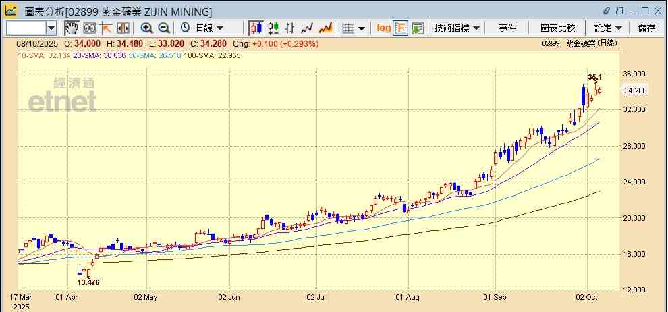Click the zoom in magnifier

click(x=146, y=28)
